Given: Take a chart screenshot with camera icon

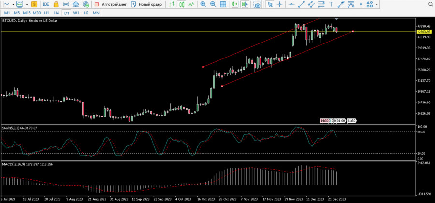Looking at the screenshot, I should pos(257,4).
